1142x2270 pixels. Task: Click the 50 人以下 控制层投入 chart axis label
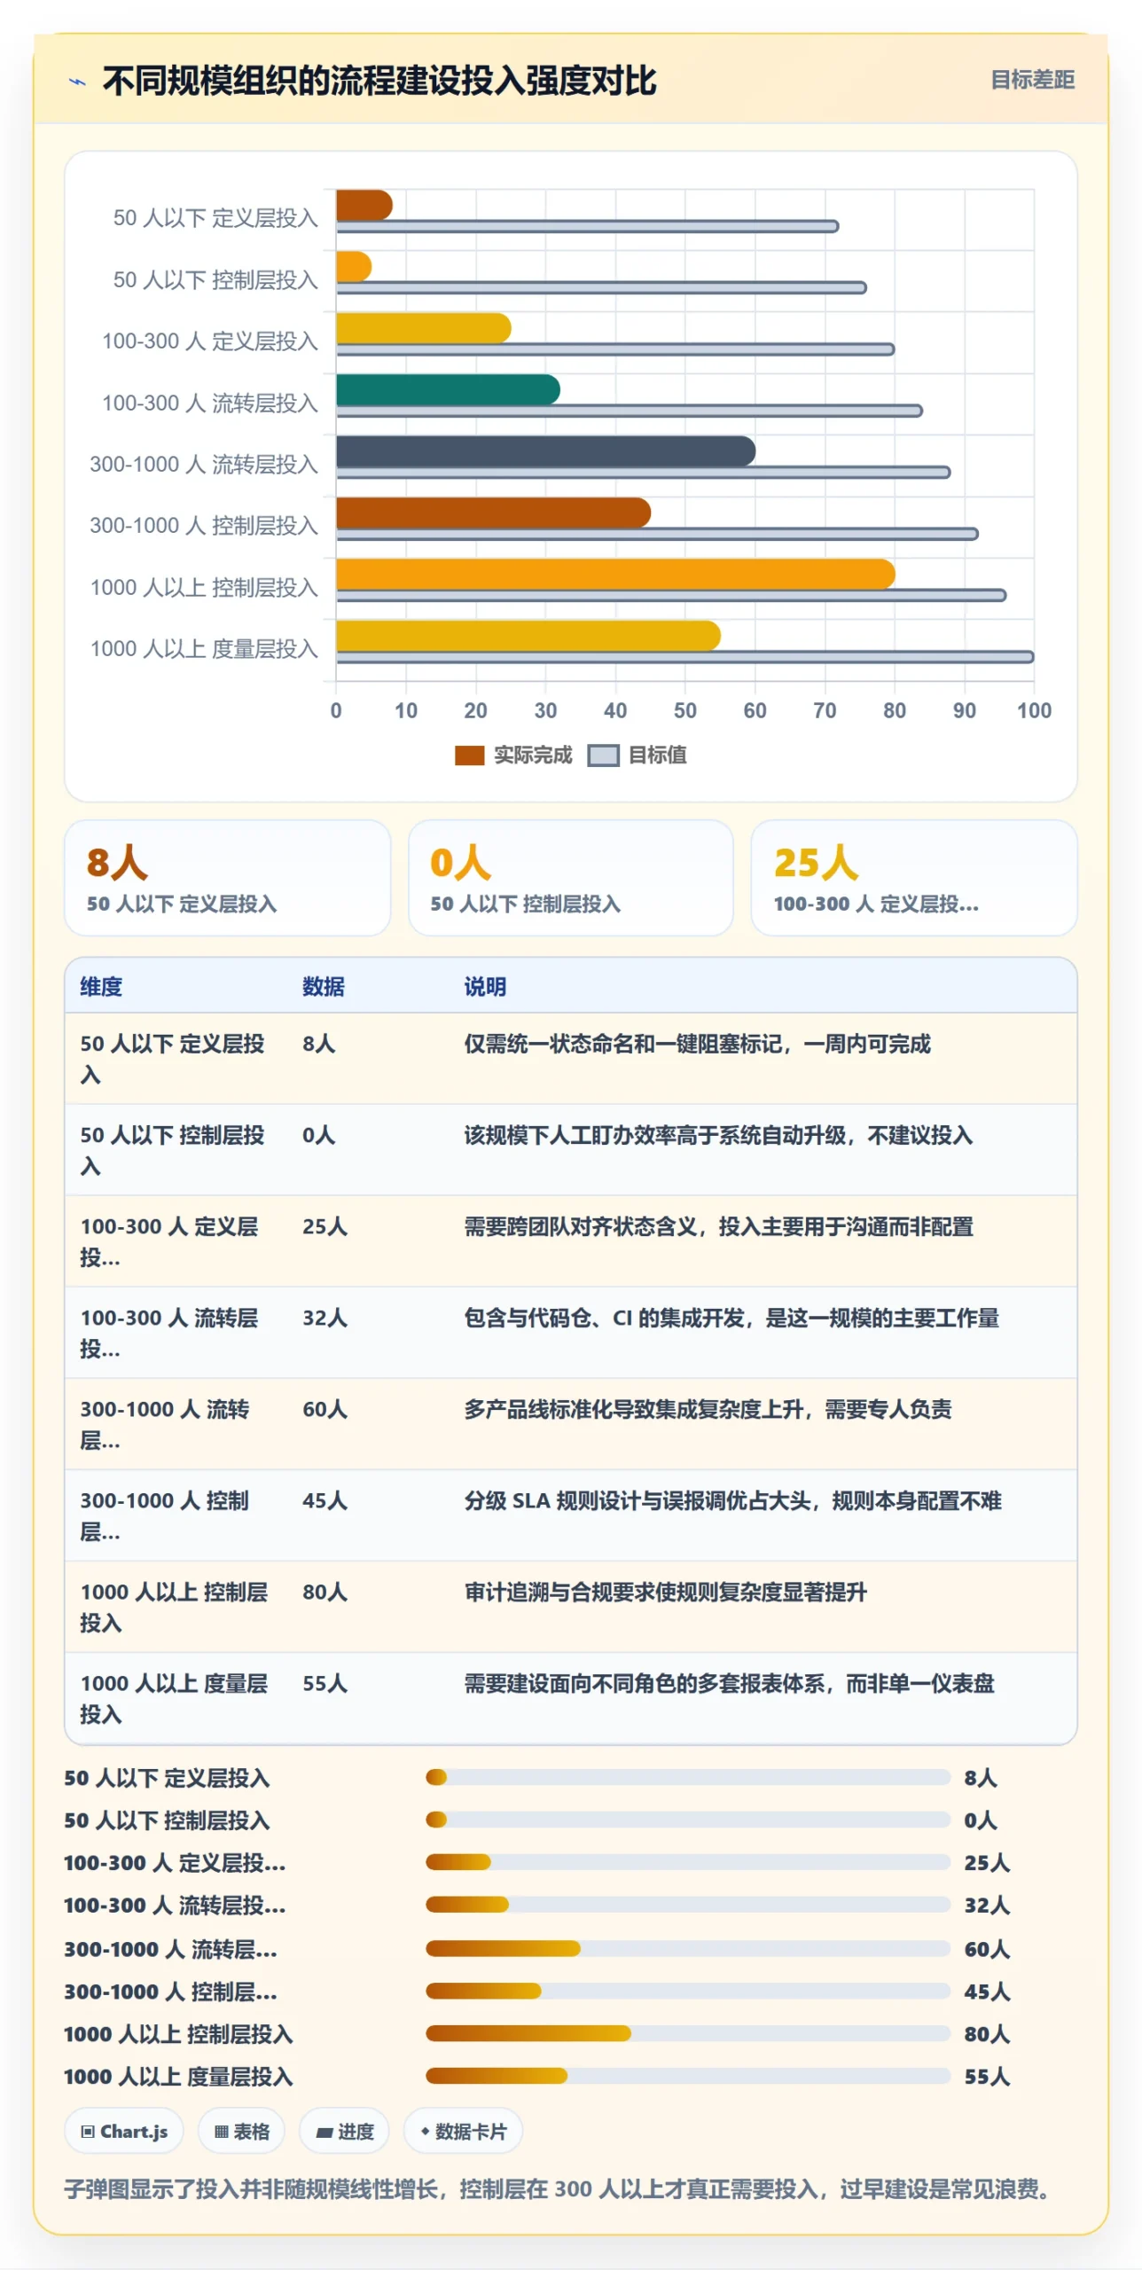tap(215, 280)
